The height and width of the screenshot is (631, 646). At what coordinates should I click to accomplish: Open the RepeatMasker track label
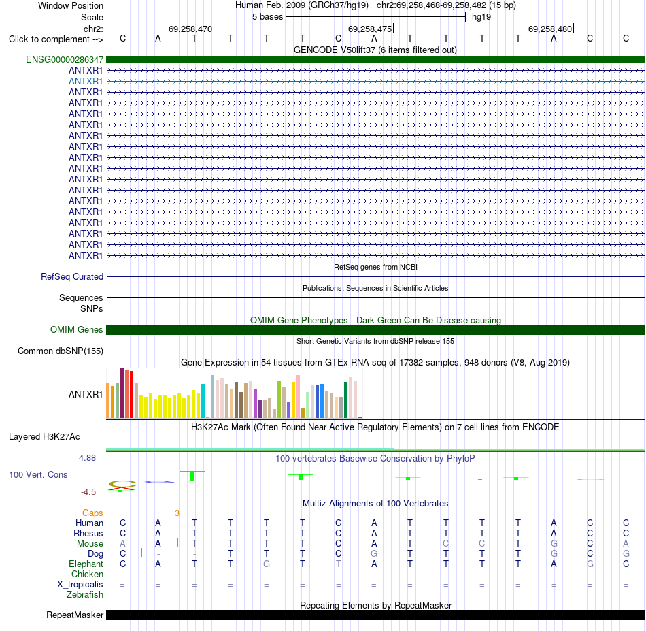pyautogui.click(x=75, y=615)
